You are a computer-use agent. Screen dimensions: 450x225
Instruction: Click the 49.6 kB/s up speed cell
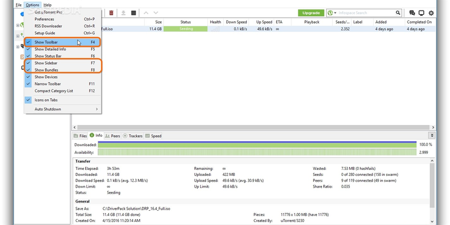coord(264,29)
